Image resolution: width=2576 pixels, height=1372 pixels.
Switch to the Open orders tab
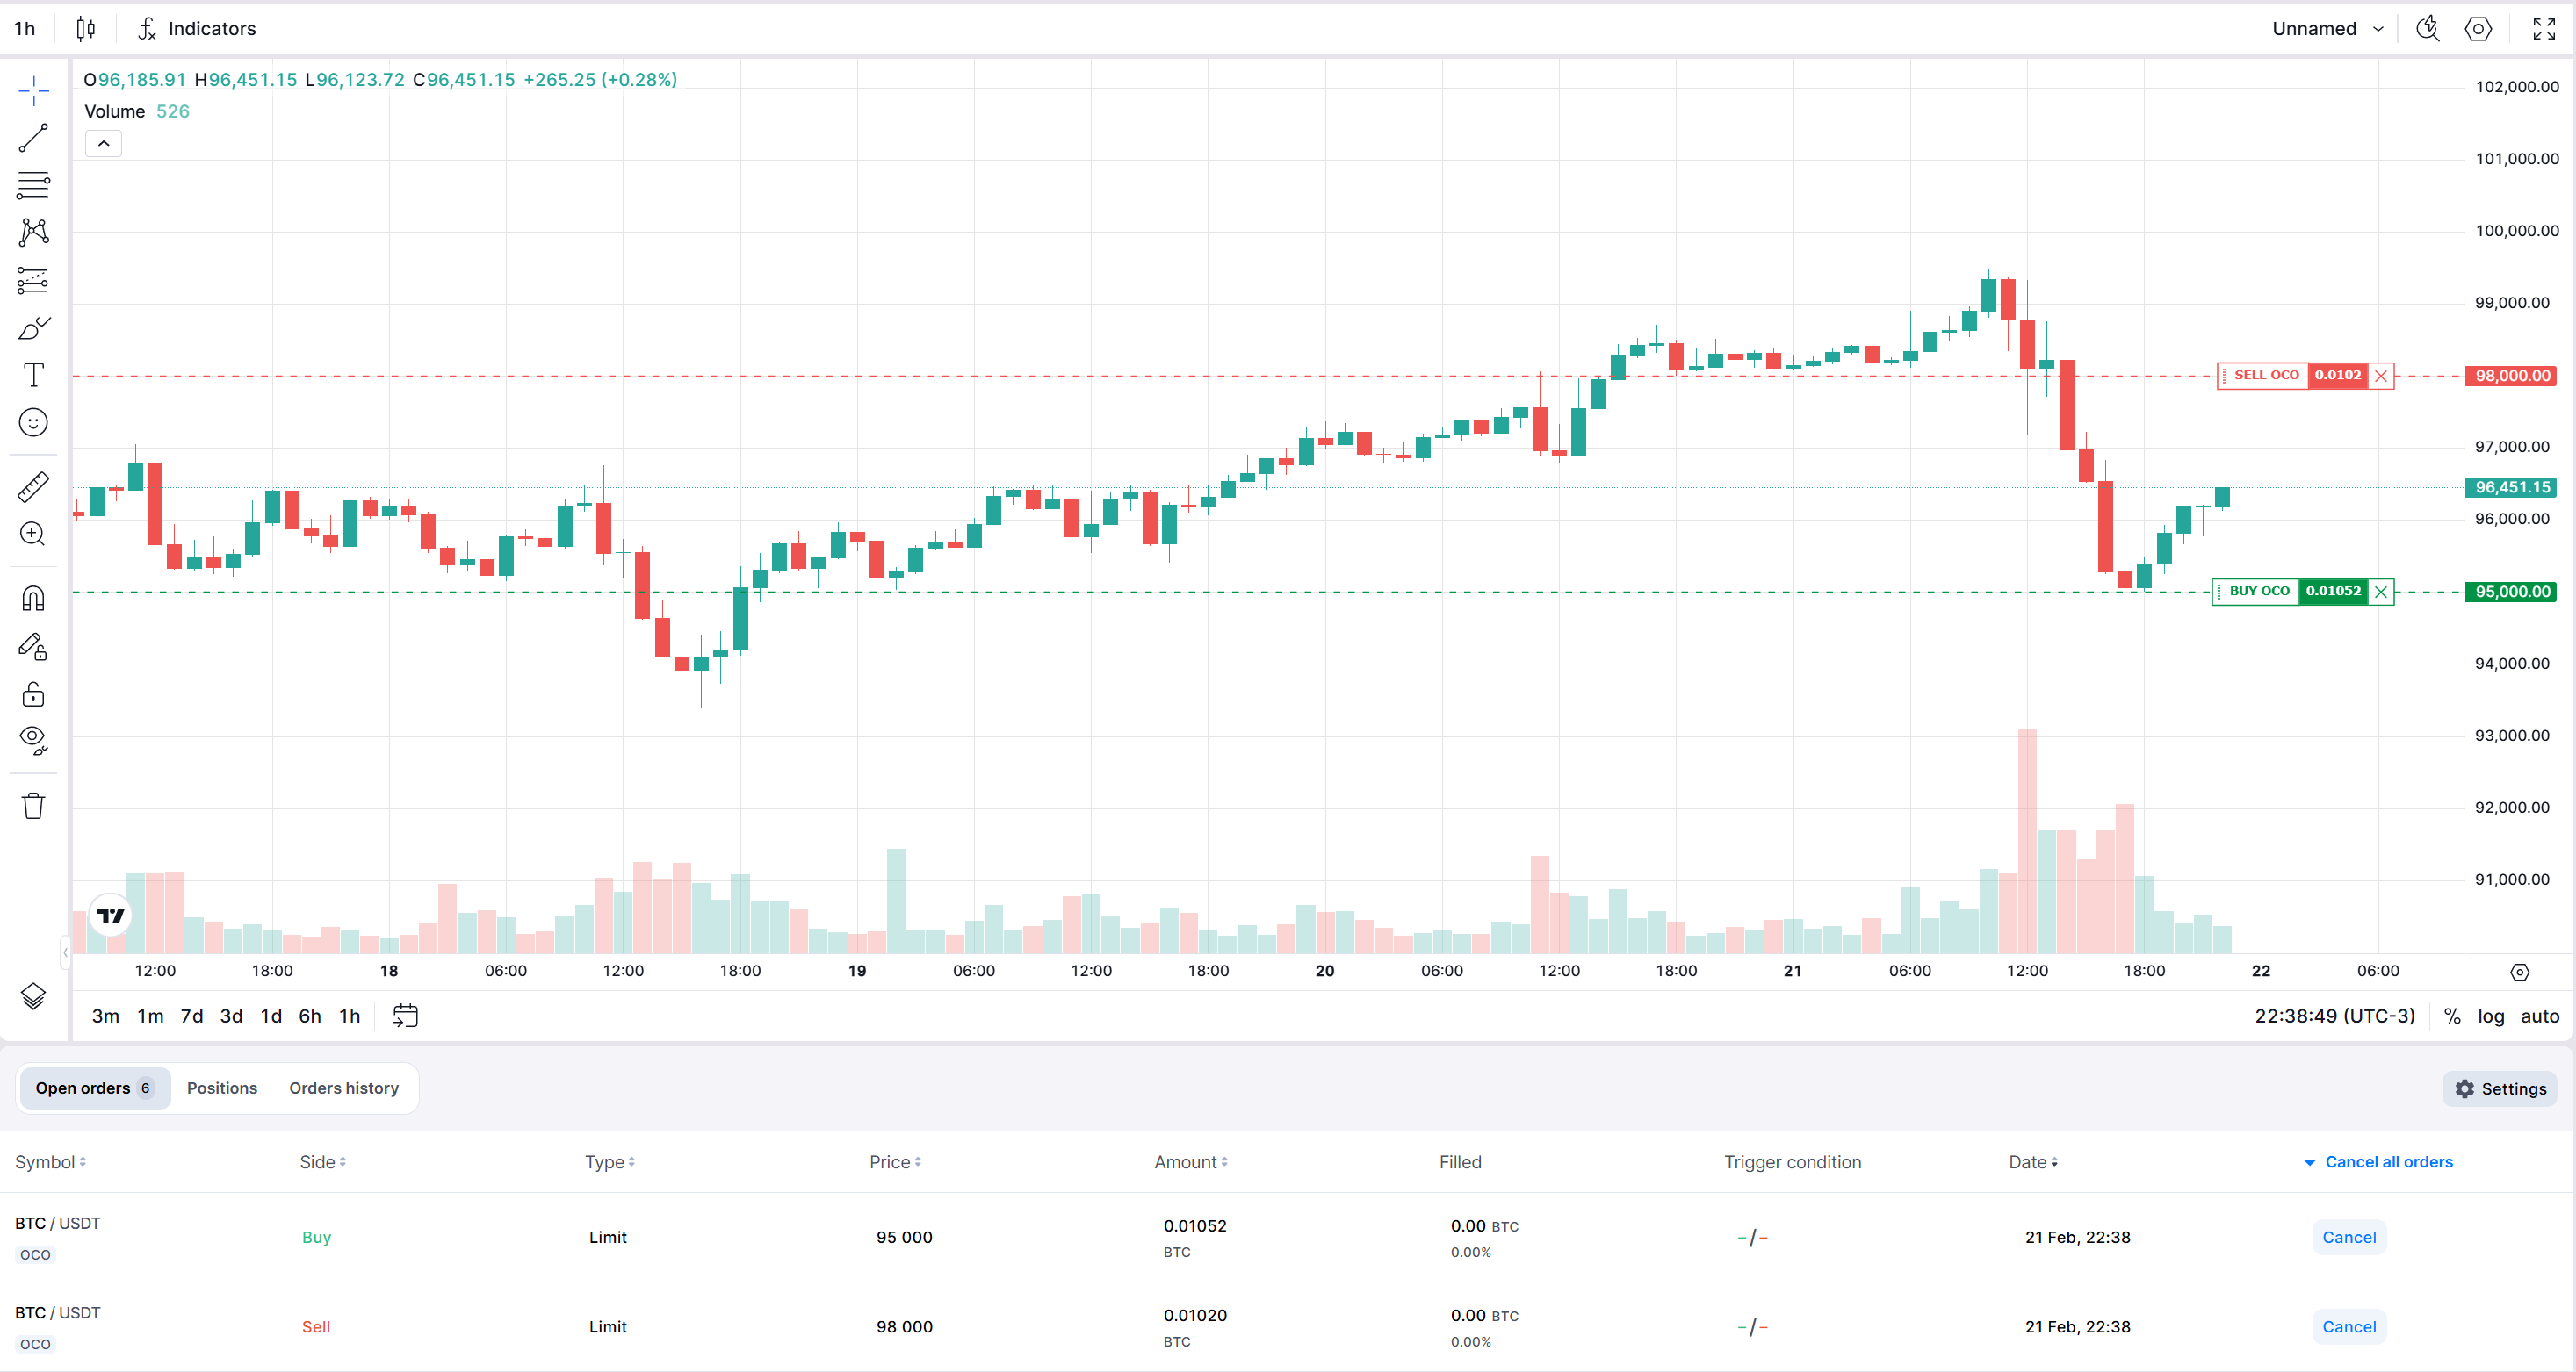[94, 1088]
